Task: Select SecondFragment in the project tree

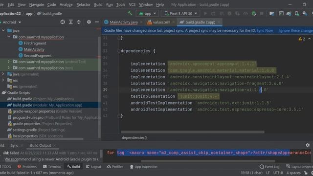Action: [38, 55]
